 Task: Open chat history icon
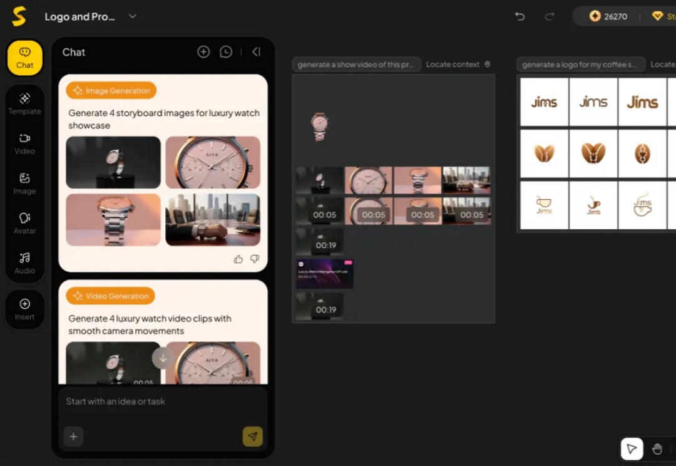pos(226,52)
